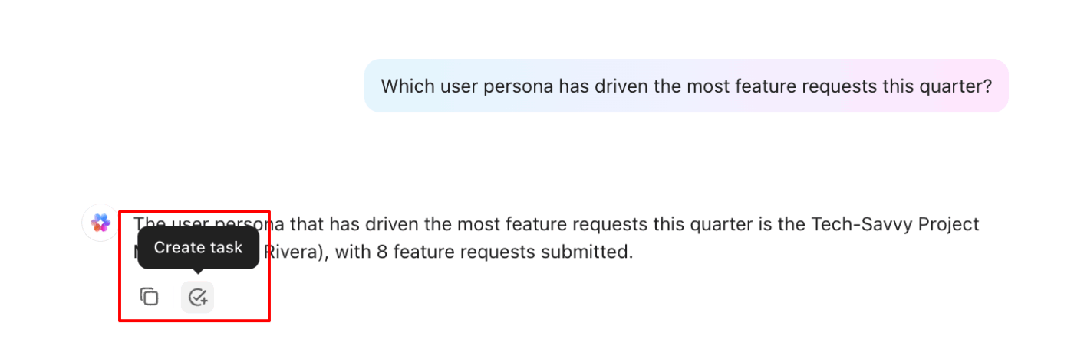The width and height of the screenshot is (1074, 355).
Task: Select the user question message bubble
Action: coord(686,86)
